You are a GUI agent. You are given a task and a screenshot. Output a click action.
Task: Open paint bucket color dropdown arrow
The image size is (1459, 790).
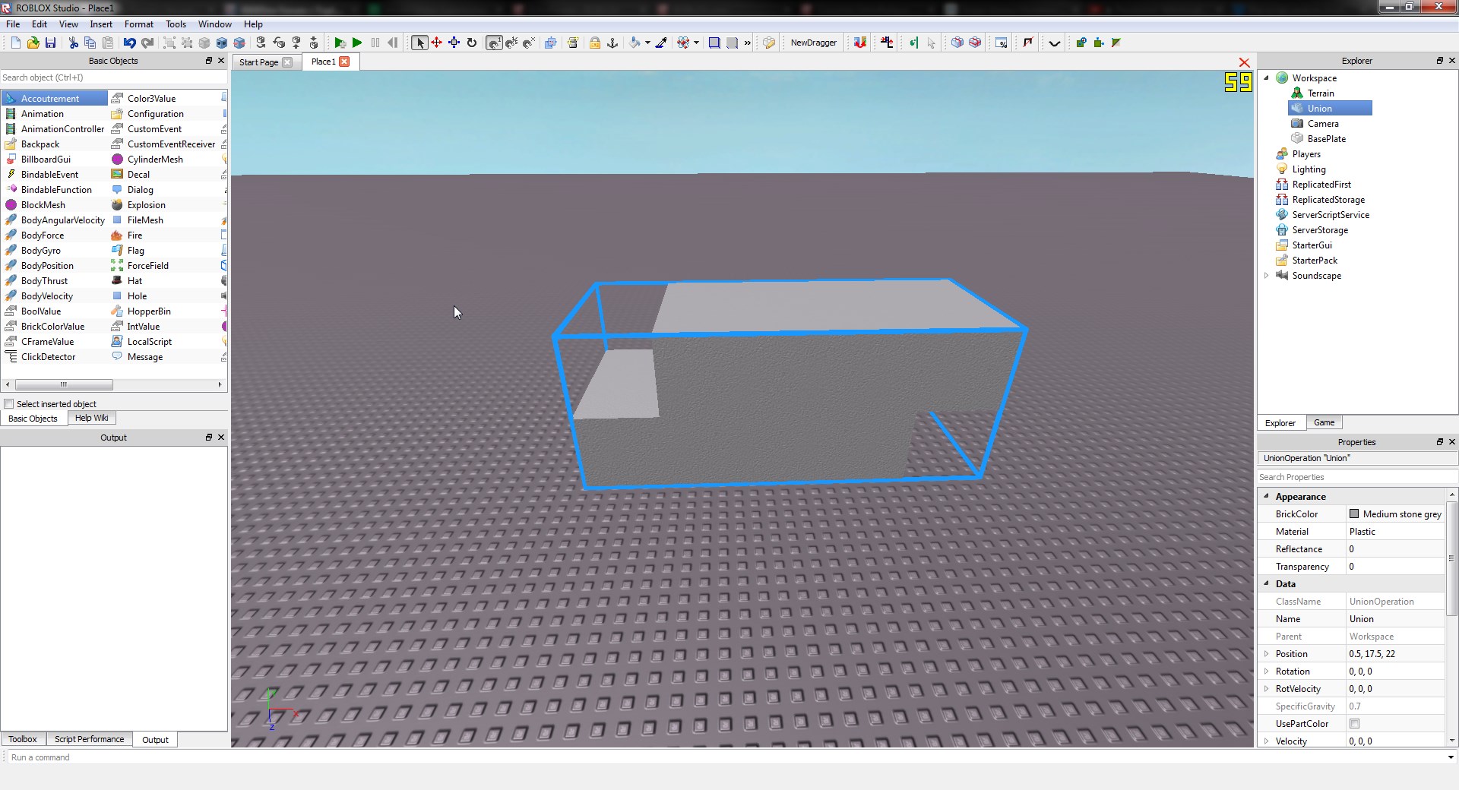[647, 43]
